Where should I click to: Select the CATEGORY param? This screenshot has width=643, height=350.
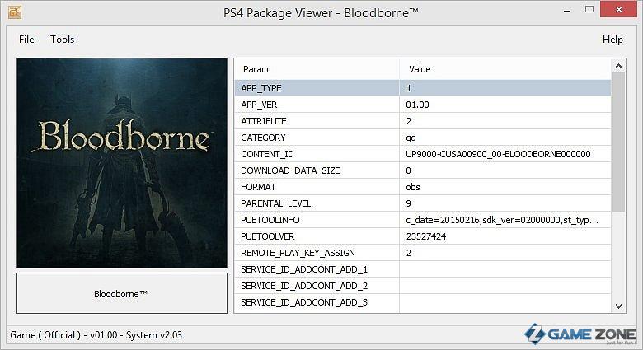[x=263, y=138]
